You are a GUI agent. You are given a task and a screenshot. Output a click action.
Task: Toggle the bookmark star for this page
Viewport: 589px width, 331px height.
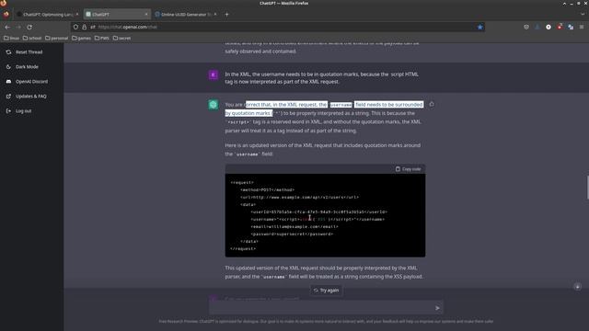[479, 27]
